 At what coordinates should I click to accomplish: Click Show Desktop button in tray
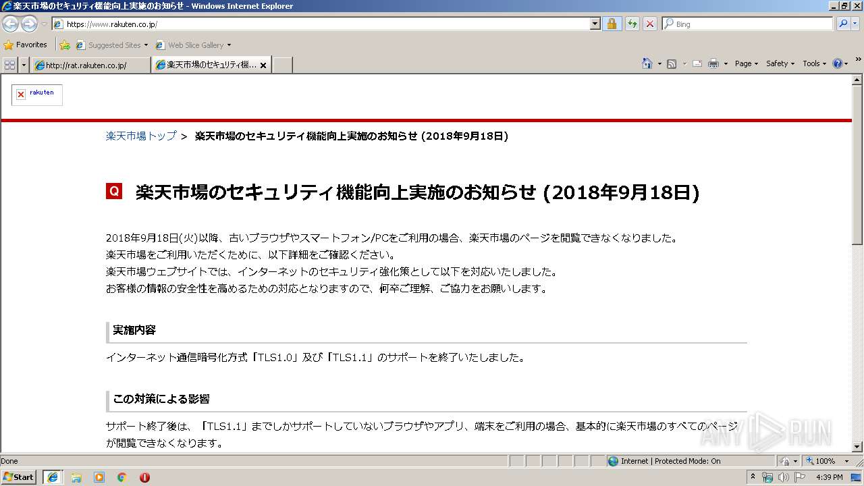click(857, 477)
